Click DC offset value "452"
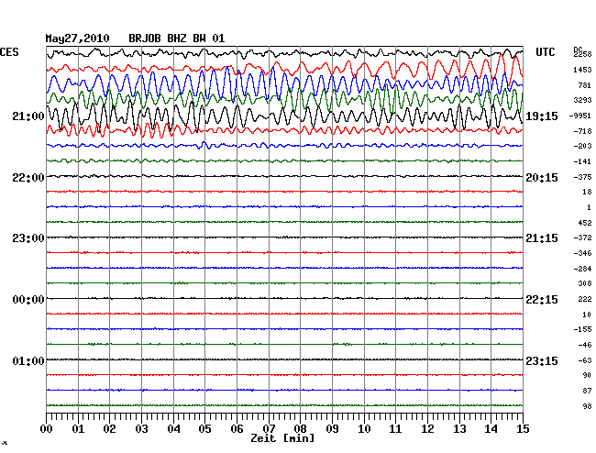 (585, 223)
